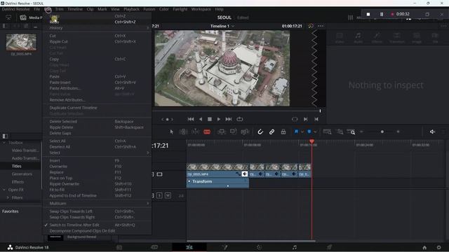Add a Marker with the blue marker icon
The height and width of the screenshot is (252, 449).
coord(309,132)
